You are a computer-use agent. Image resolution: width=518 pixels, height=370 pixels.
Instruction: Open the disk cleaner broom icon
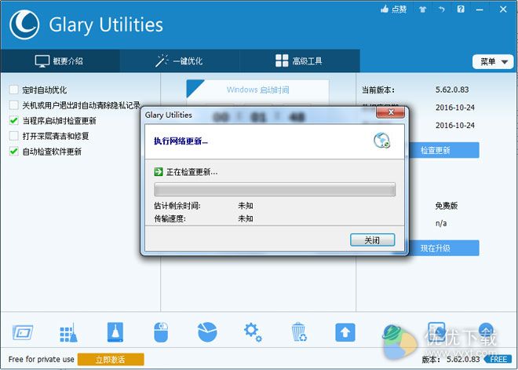(115, 332)
